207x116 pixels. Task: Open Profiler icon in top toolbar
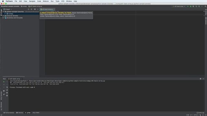coord(196,6)
